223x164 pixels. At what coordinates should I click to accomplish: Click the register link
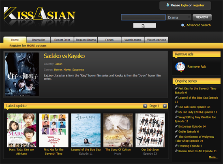tap(198, 5)
